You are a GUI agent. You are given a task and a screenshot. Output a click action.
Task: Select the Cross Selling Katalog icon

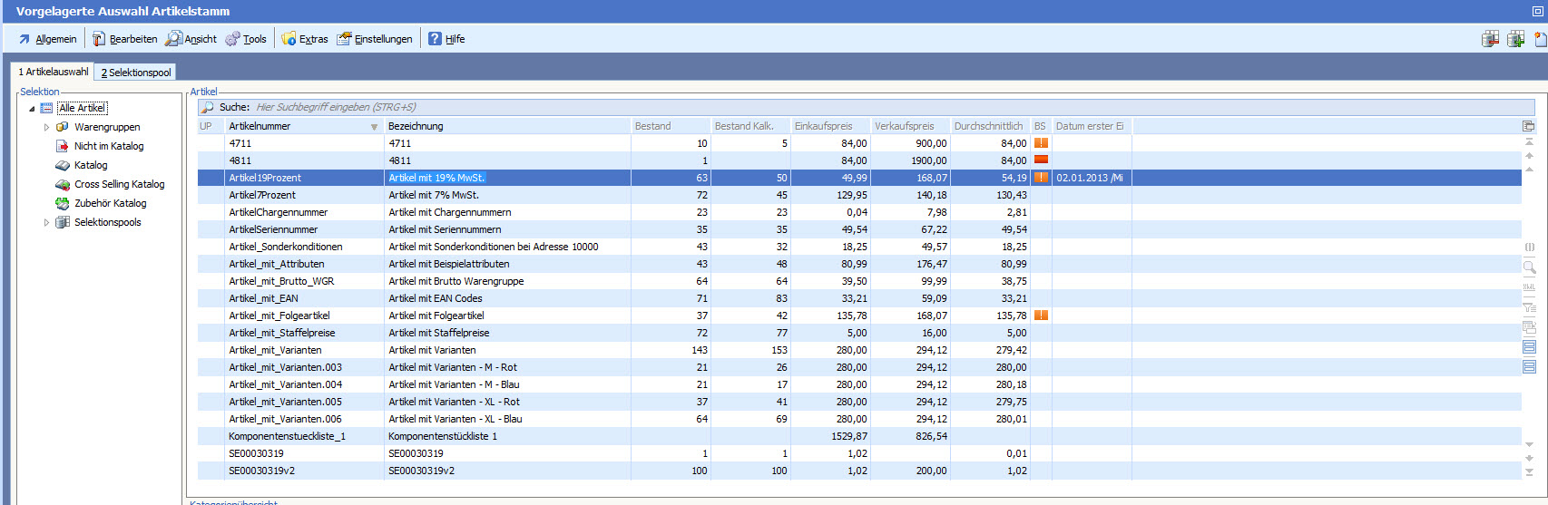coord(63,184)
